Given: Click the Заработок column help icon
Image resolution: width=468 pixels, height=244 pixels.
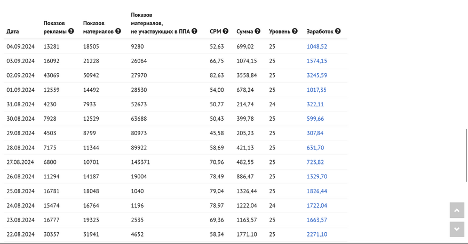Looking at the screenshot, I should (x=338, y=32).
